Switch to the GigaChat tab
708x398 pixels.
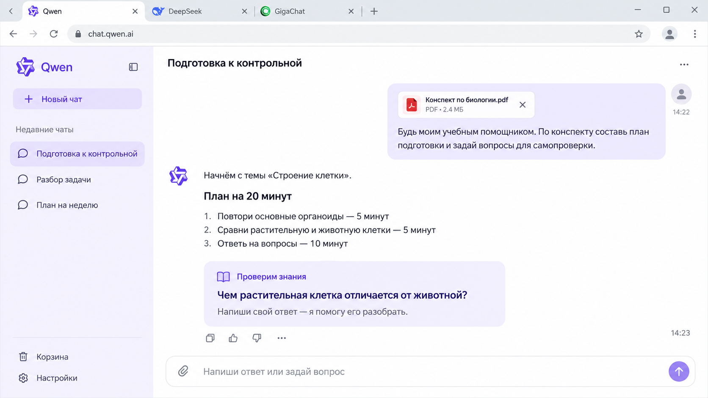307,11
